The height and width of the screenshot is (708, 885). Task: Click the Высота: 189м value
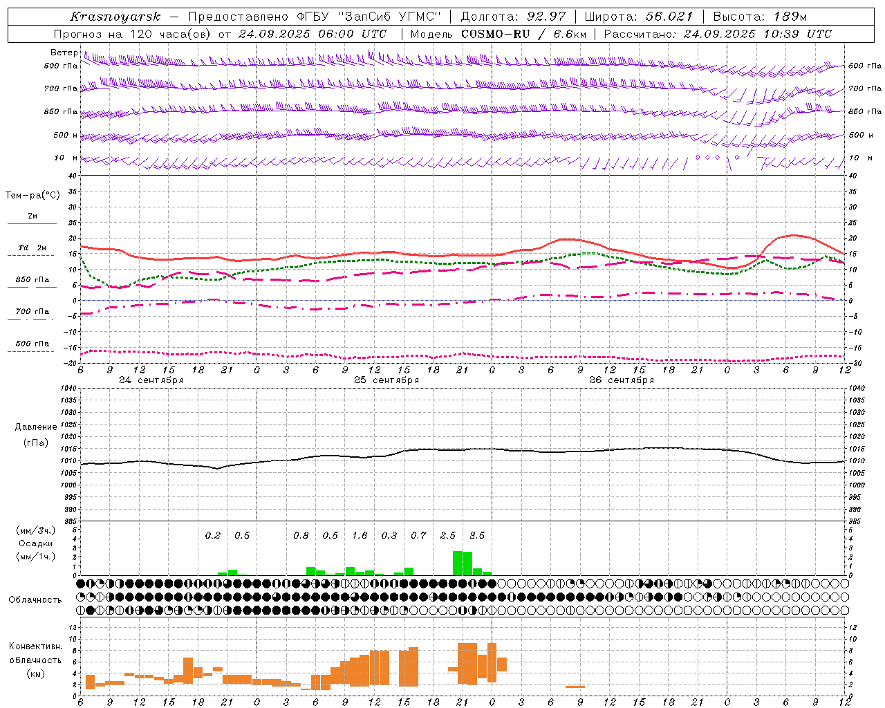coord(760,17)
